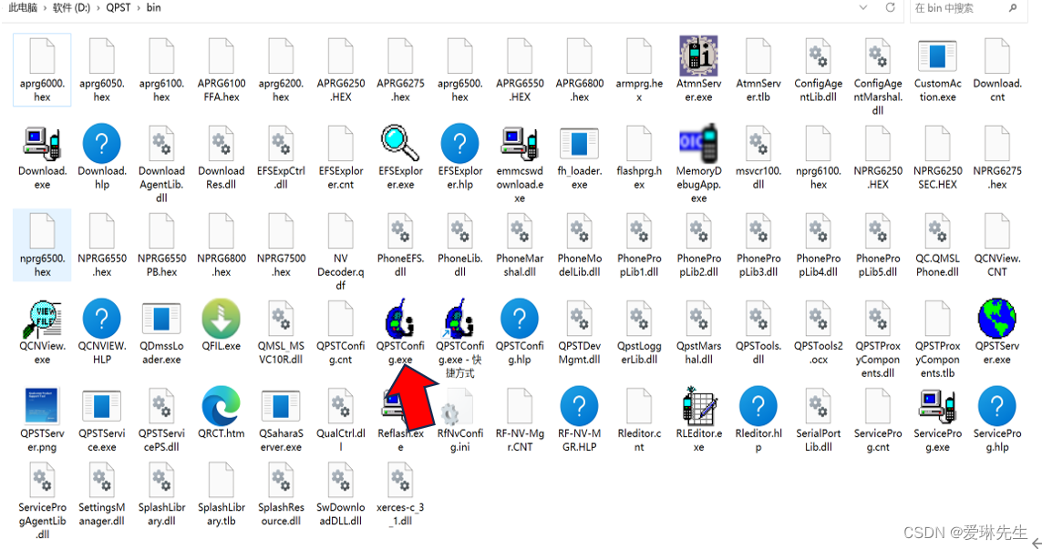The image size is (1042, 549).
Task: Select the QualCtrl.dll file
Action: point(341,406)
